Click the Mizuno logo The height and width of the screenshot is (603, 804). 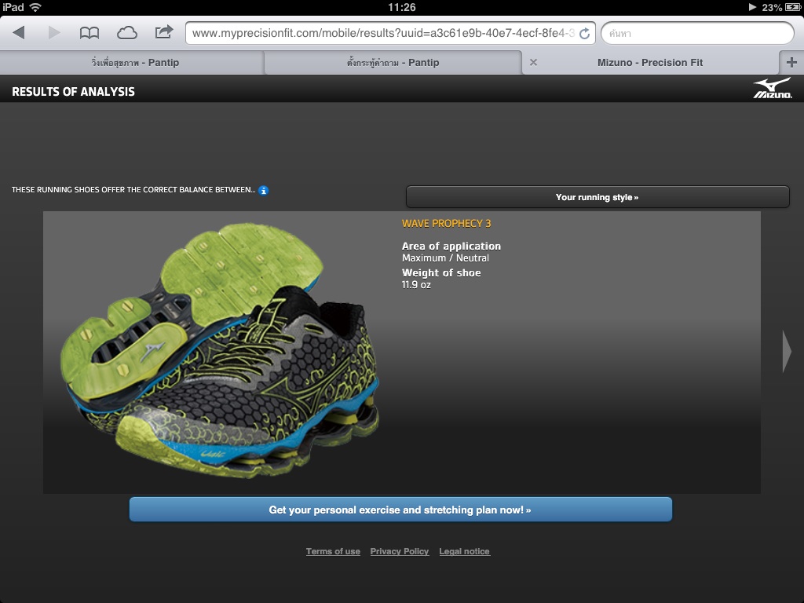pyautogui.click(x=773, y=88)
